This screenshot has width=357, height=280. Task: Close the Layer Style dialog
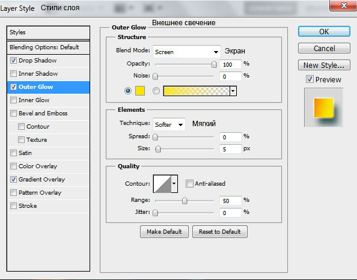point(343,5)
